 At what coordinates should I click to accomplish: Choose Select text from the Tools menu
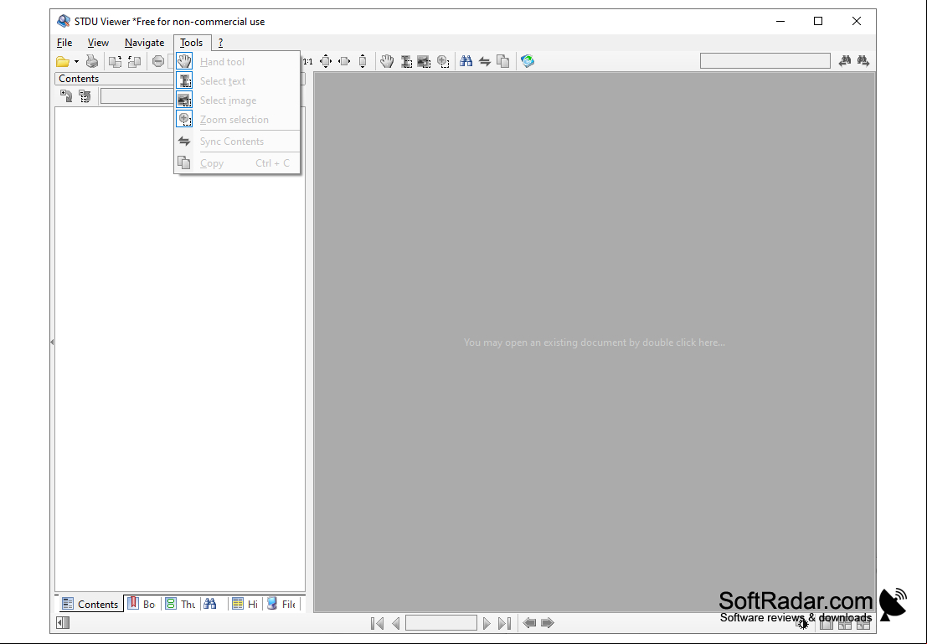[x=238, y=81]
